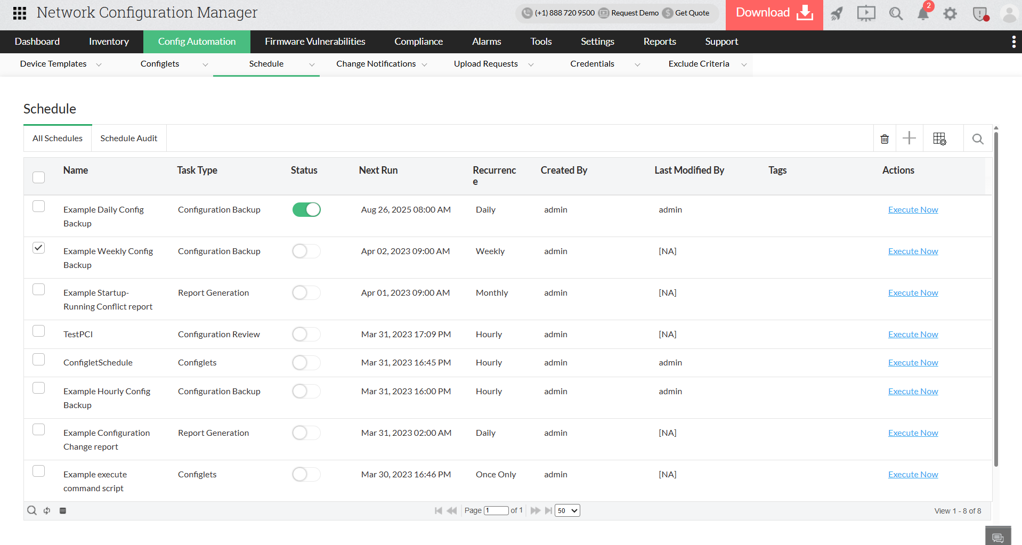Open the settings gear in the header
This screenshot has height=545, width=1022.
click(950, 13)
